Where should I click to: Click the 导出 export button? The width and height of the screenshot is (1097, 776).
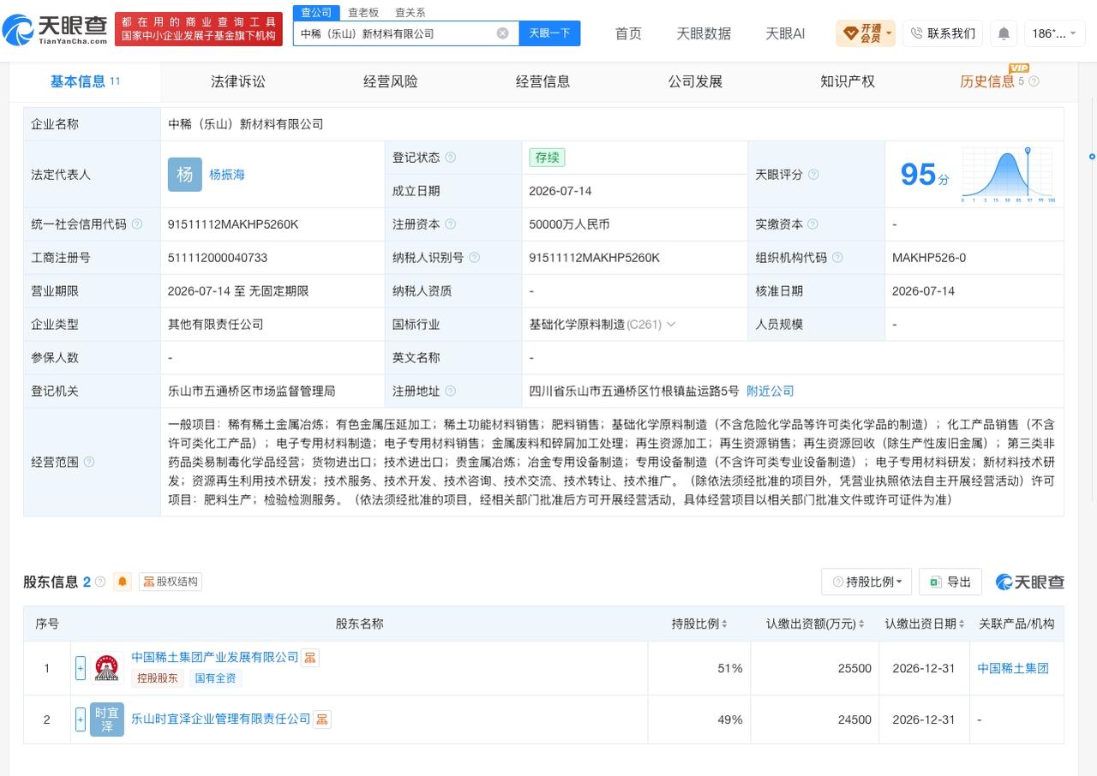click(950, 582)
